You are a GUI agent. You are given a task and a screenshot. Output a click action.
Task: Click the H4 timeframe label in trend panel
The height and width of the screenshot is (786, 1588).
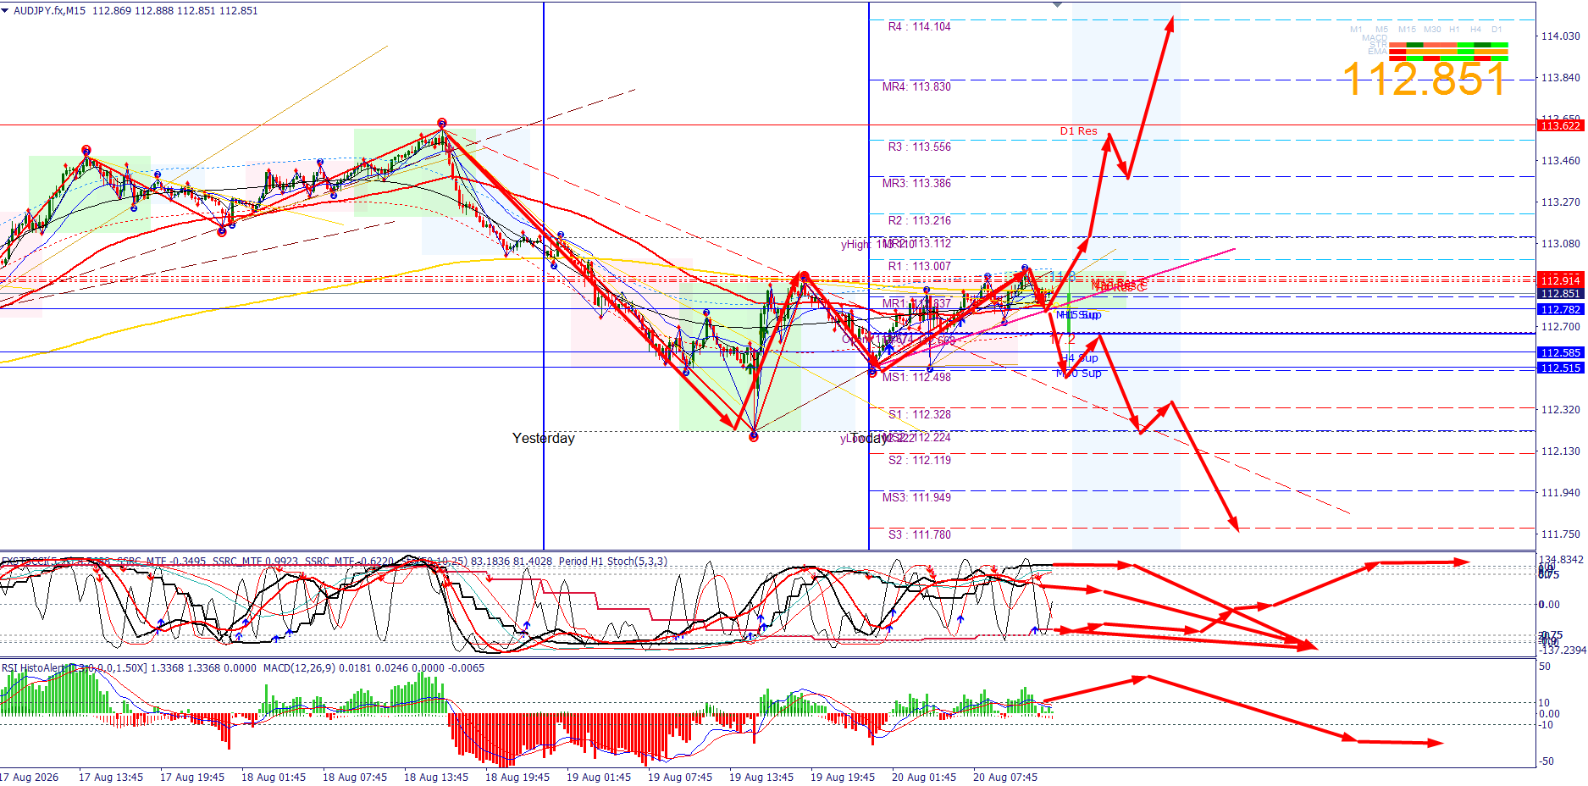coord(1475,30)
